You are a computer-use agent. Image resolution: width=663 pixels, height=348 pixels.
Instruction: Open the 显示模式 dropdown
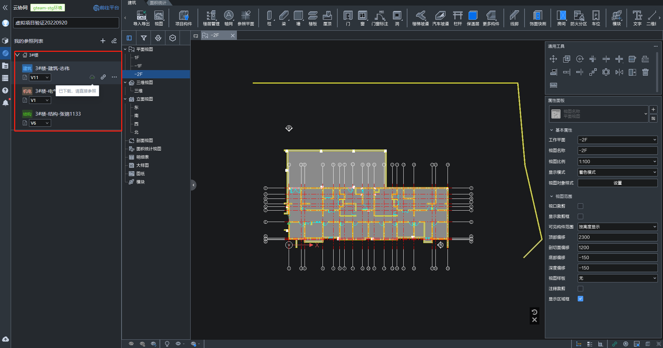coord(617,172)
